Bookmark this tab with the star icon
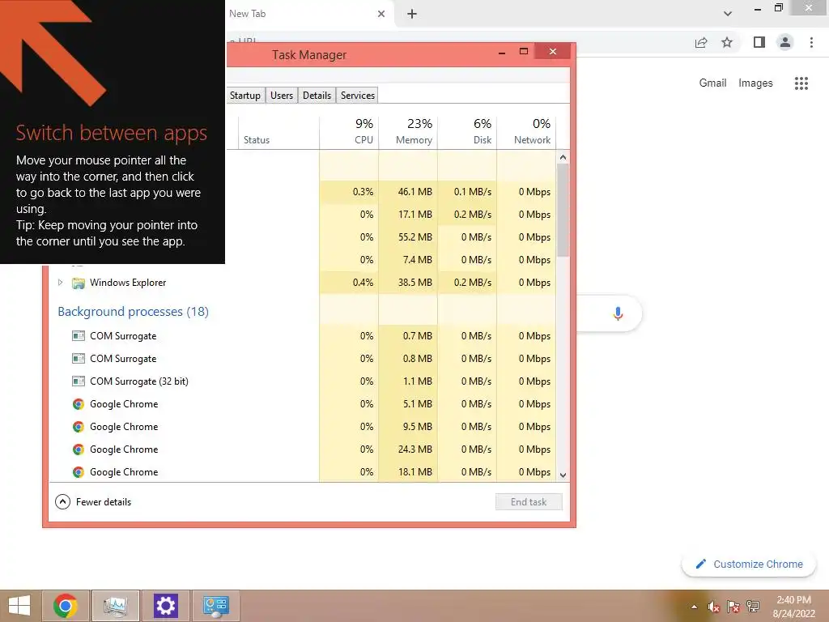Viewport: 829px width, 622px height. (x=727, y=42)
